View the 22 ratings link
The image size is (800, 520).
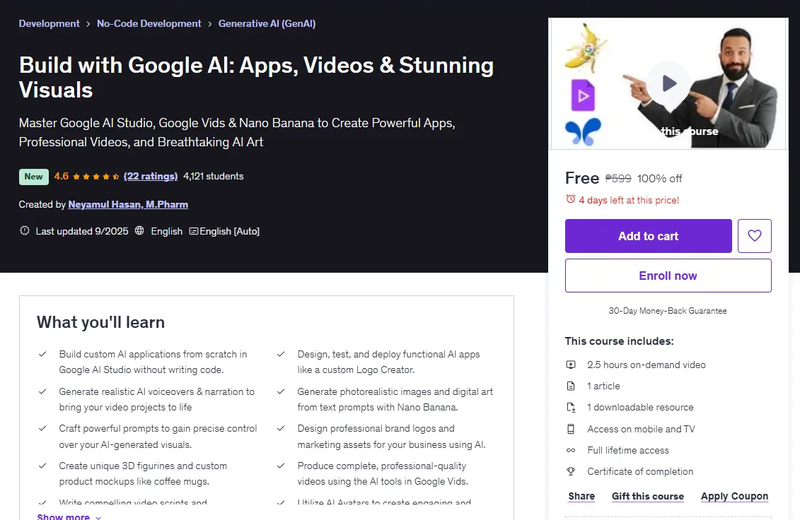click(151, 176)
